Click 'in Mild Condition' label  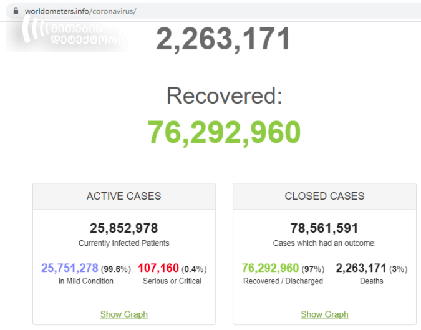point(86,281)
